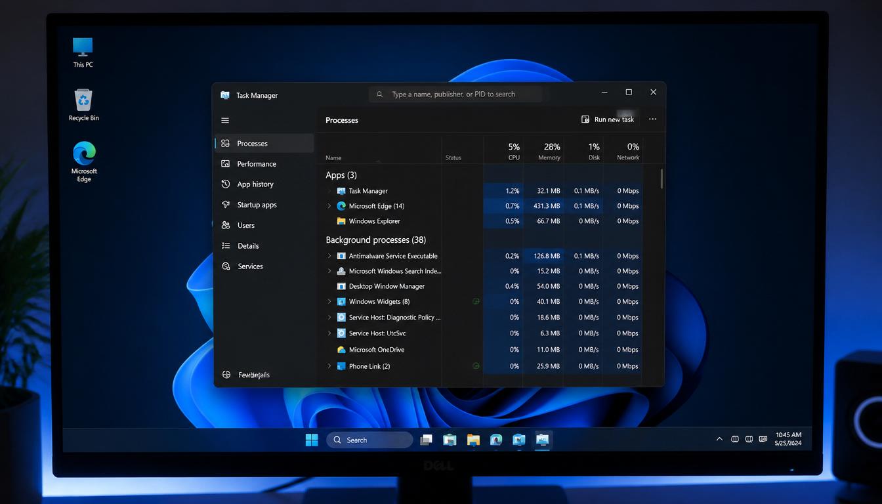Click the icon next to Fewer details
The image size is (882, 504).
tap(226, 375)
